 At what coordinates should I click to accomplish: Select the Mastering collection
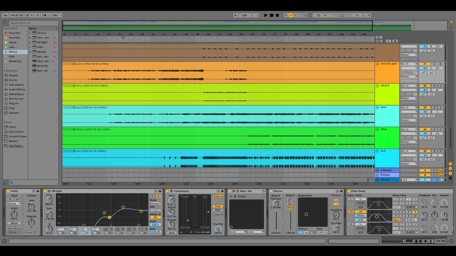pyautogui.click(x=15, y=61)
